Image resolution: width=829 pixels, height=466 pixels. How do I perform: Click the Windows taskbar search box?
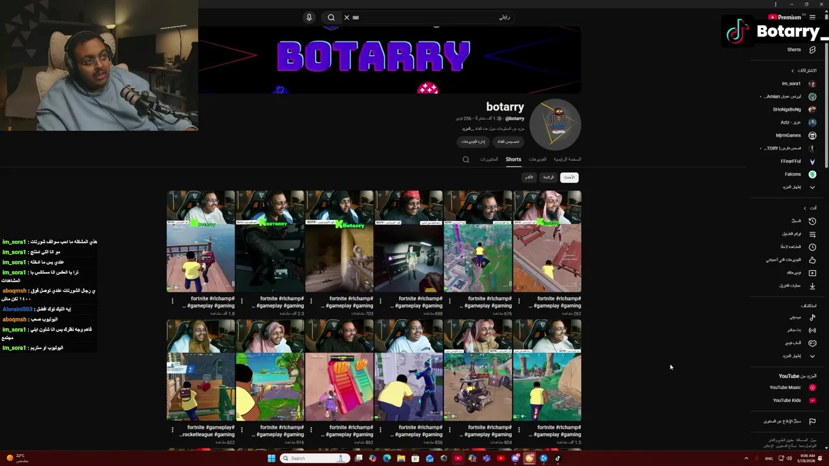click(x=315, y=458)
